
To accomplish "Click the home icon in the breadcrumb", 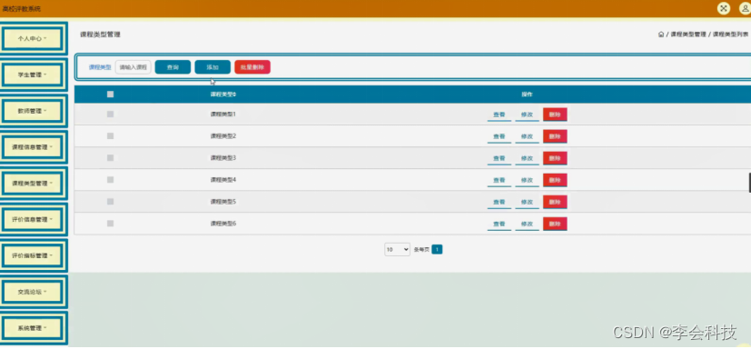I will (661, 35).
